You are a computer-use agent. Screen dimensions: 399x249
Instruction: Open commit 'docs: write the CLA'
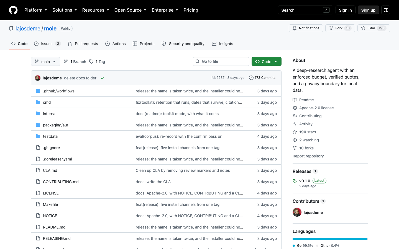pyautogui.click(x=153, y=182)
